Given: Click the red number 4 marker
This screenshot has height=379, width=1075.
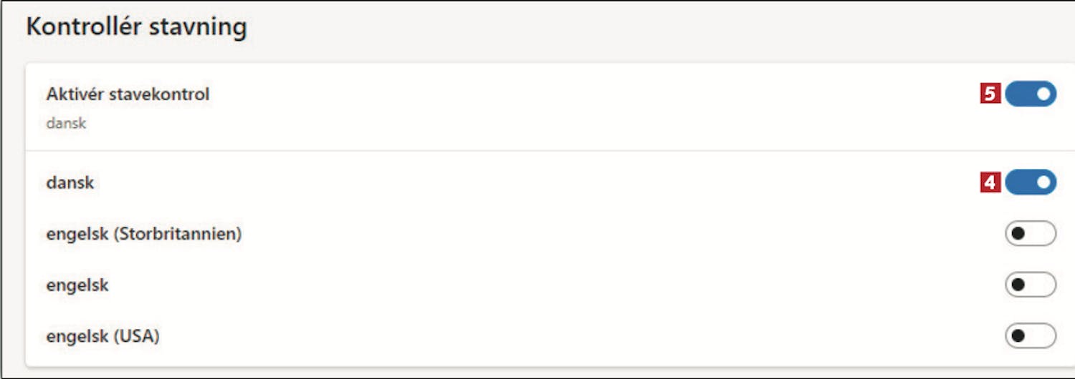Looking at the screenshot, I should [990, 183].
